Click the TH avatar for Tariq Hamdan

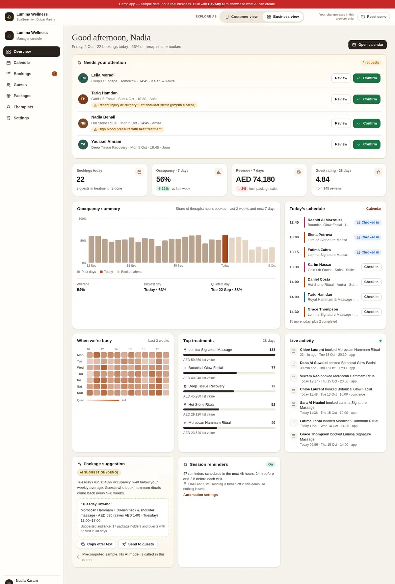click(83, 99)
